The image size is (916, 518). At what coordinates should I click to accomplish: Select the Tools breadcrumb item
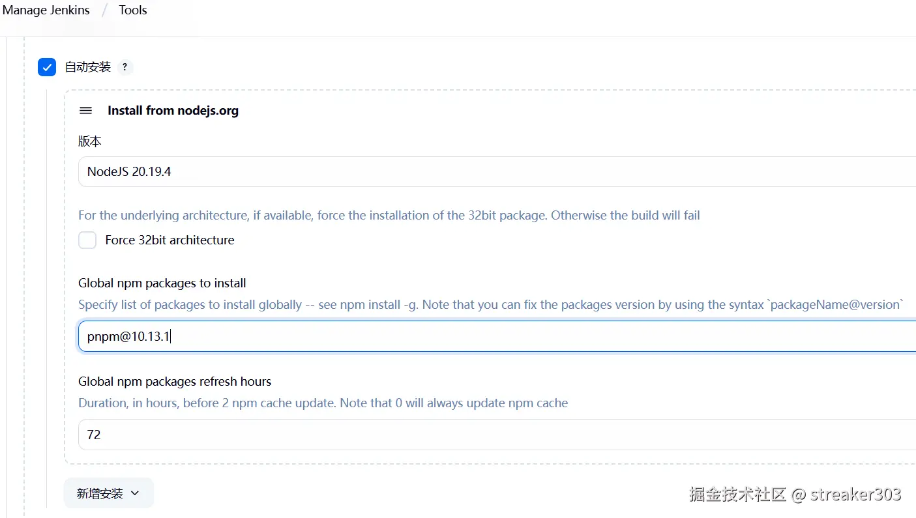133,10
